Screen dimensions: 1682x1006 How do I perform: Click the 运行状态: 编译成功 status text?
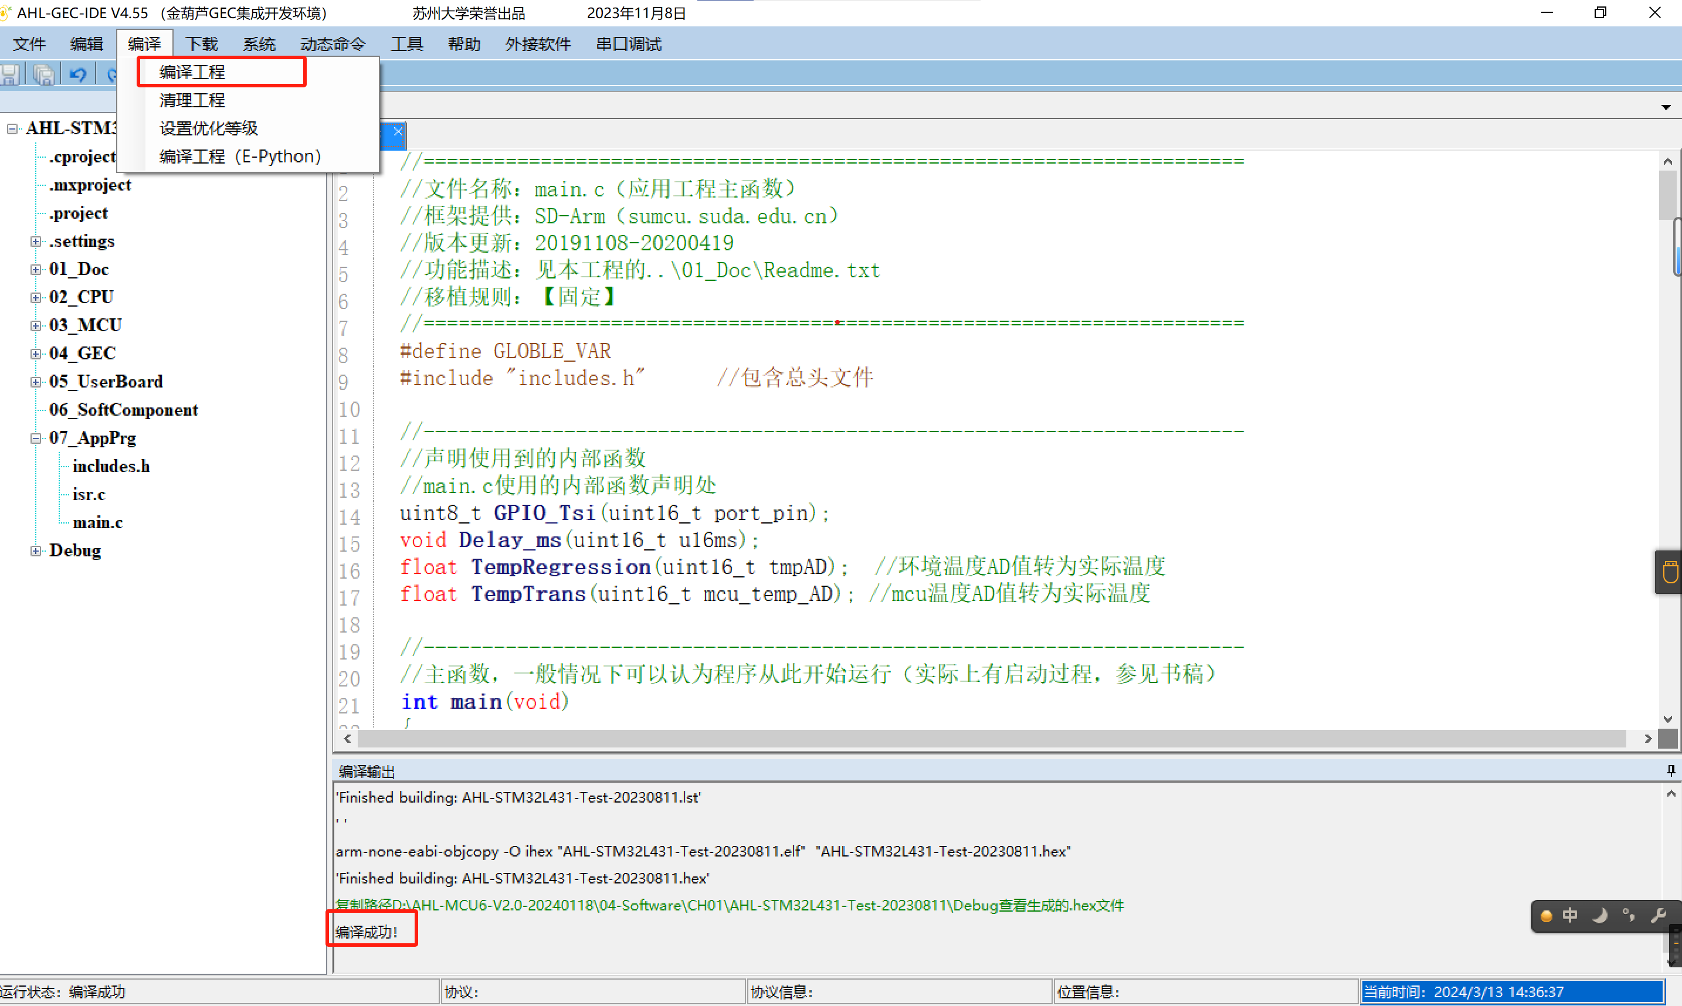click(63, 992)
